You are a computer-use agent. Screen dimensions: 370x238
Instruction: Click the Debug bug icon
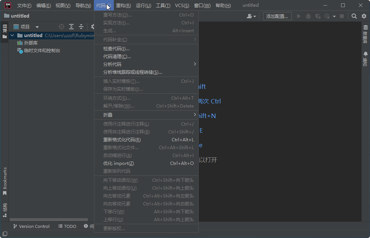coord(308,16)
